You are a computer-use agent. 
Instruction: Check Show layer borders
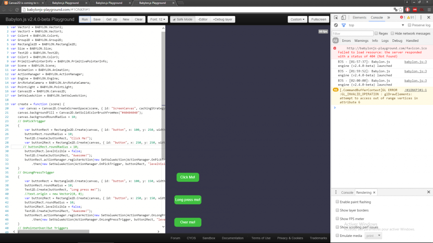tap(337, 210)
